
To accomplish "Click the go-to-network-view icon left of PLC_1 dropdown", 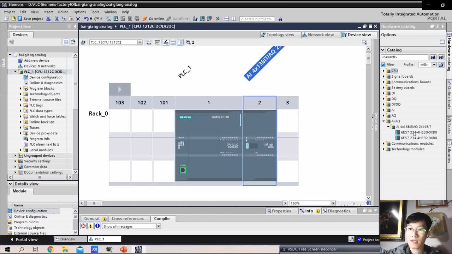I will (x=83, y=42).
